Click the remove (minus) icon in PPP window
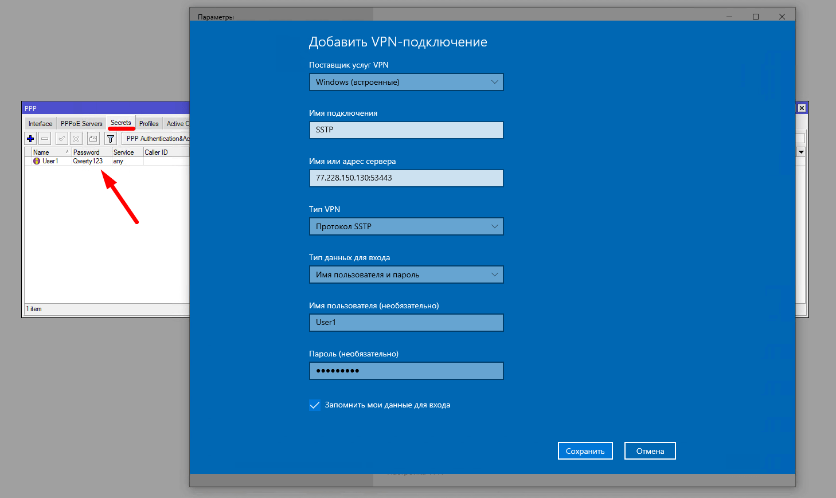The width and height of the screenshot is (836, 498). pyautogui.click(x=45, y=139)
